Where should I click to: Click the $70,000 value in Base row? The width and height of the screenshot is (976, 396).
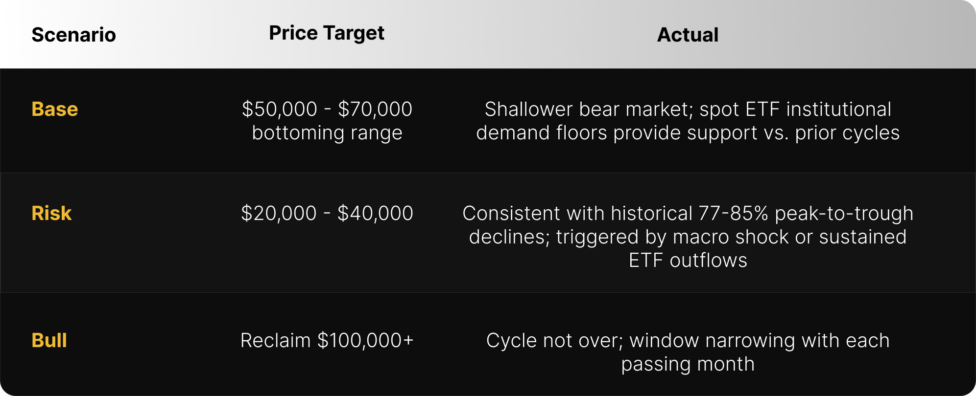tap(375, 109)
